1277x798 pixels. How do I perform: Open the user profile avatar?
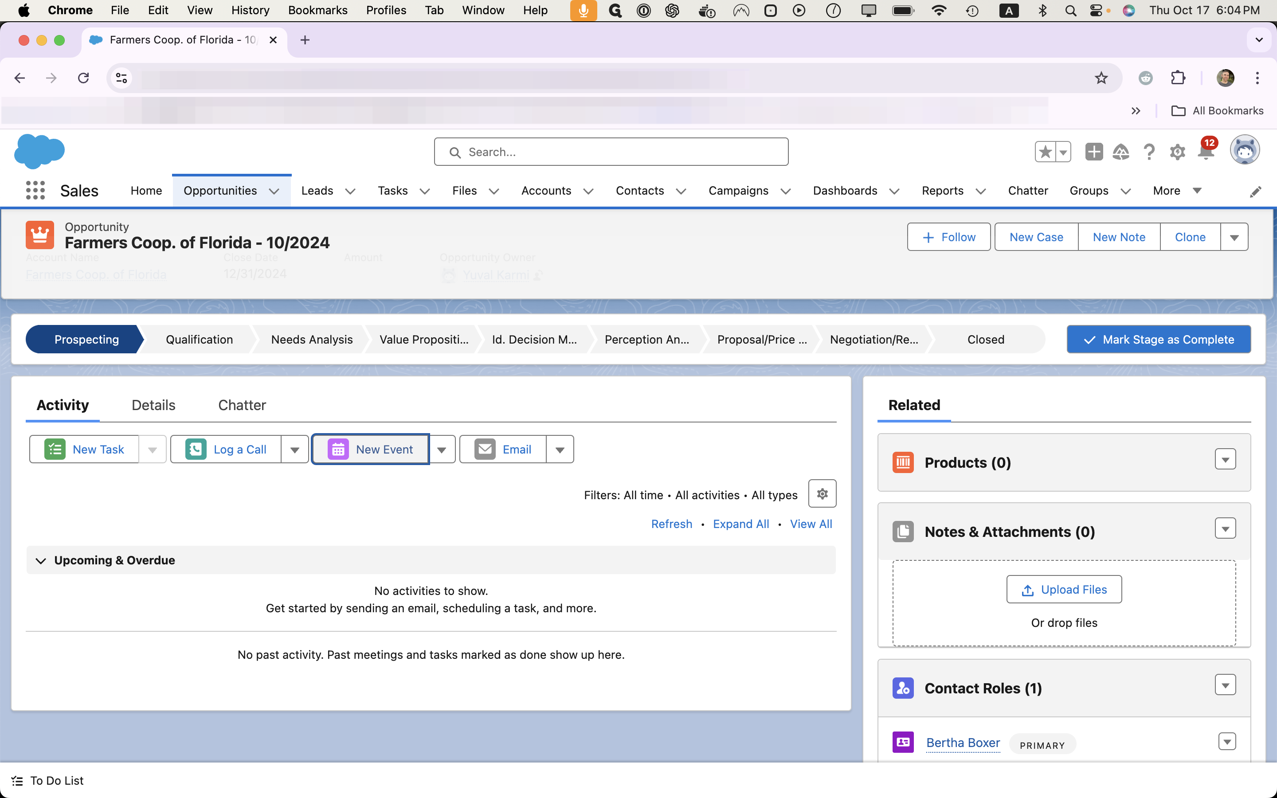coord(1245,151)
